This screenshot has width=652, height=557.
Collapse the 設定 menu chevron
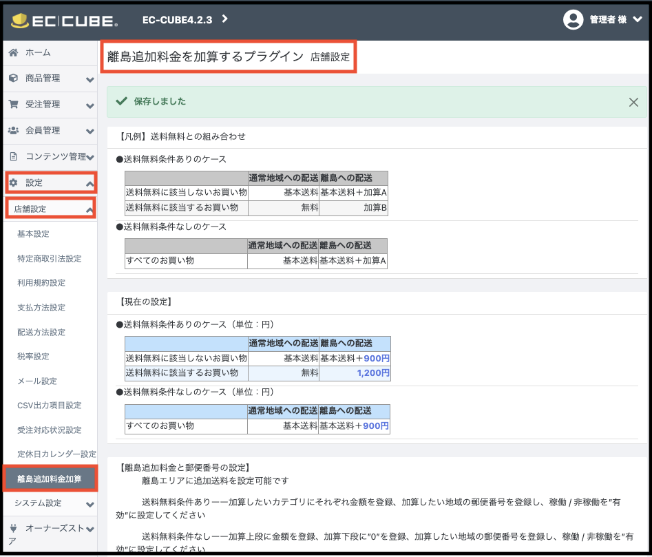coord(90,184)
